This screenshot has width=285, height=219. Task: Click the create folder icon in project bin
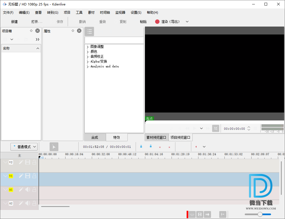pos(26,39)
